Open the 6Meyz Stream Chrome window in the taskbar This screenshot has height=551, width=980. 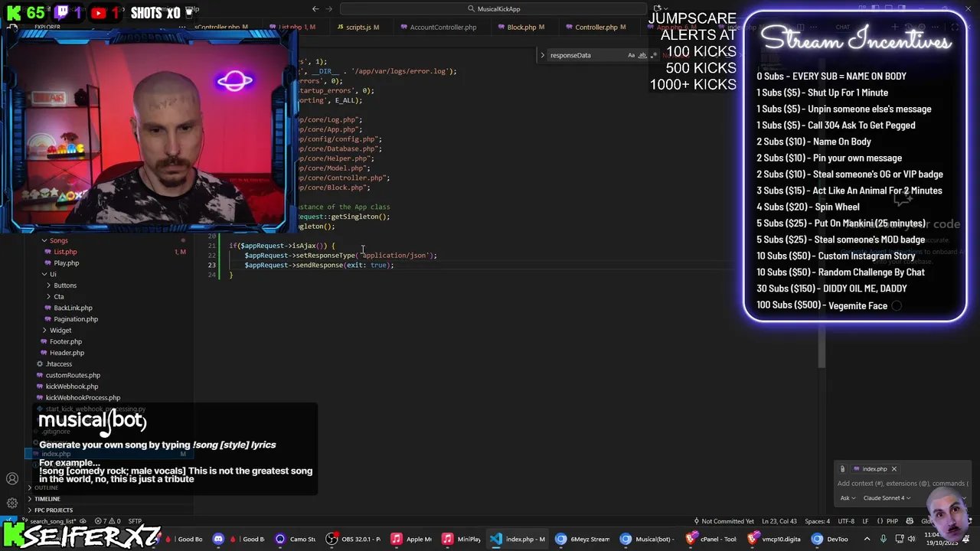(583, 539)
